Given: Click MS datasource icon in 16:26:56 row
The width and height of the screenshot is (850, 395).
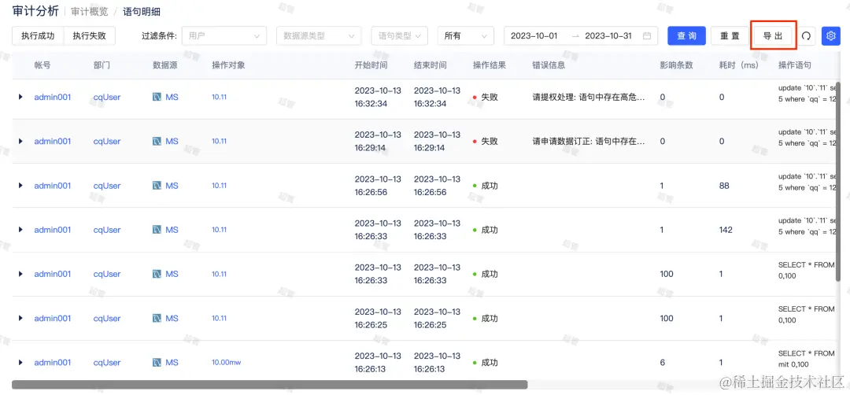Looking at the screenshot, I should 157,186.
